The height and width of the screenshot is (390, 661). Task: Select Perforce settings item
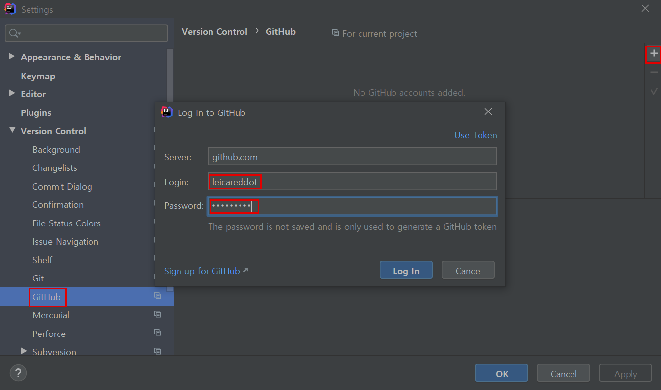tap(49, 334)
